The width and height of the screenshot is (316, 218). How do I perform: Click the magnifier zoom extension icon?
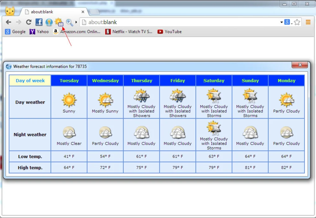point(69,22)
